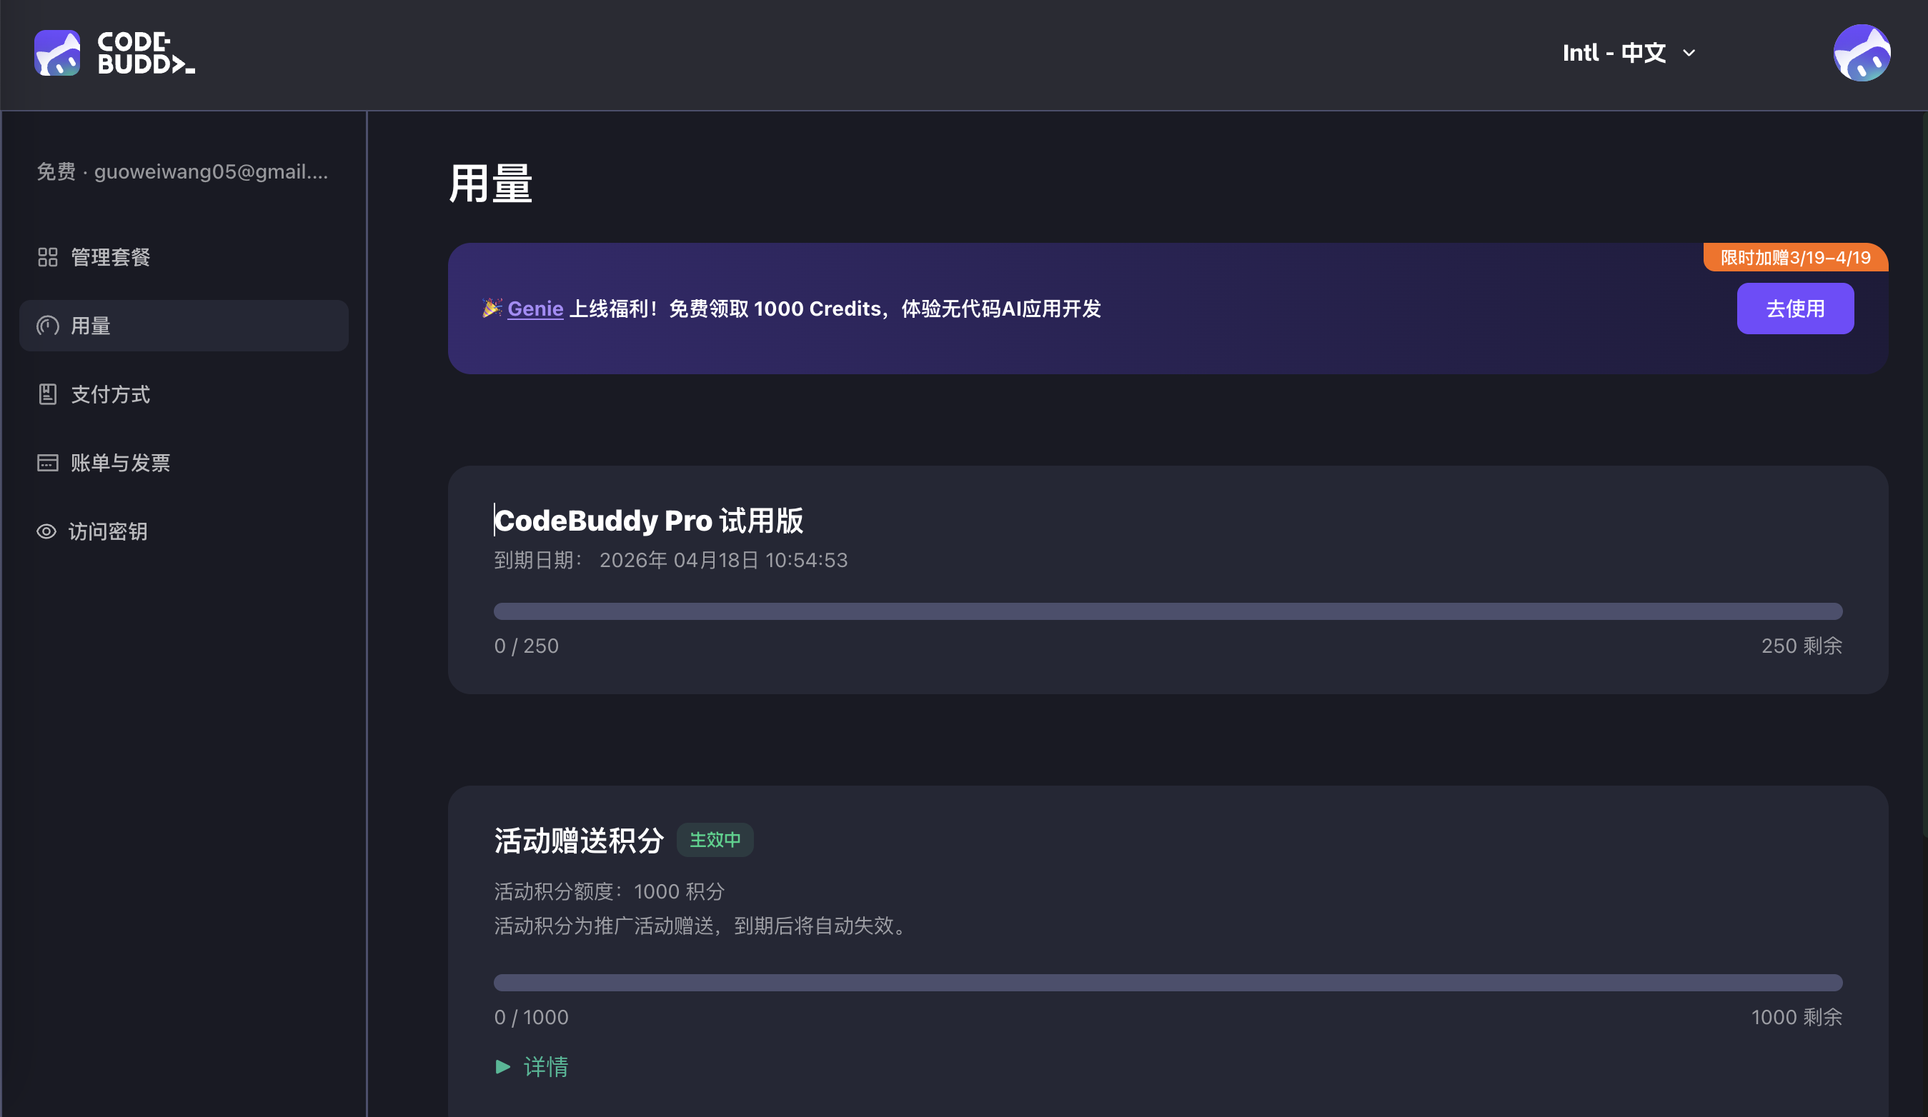Click the CodeBuddy Pro trial progress bar
1928x1117 pixels.
[x=1167, y=611]
